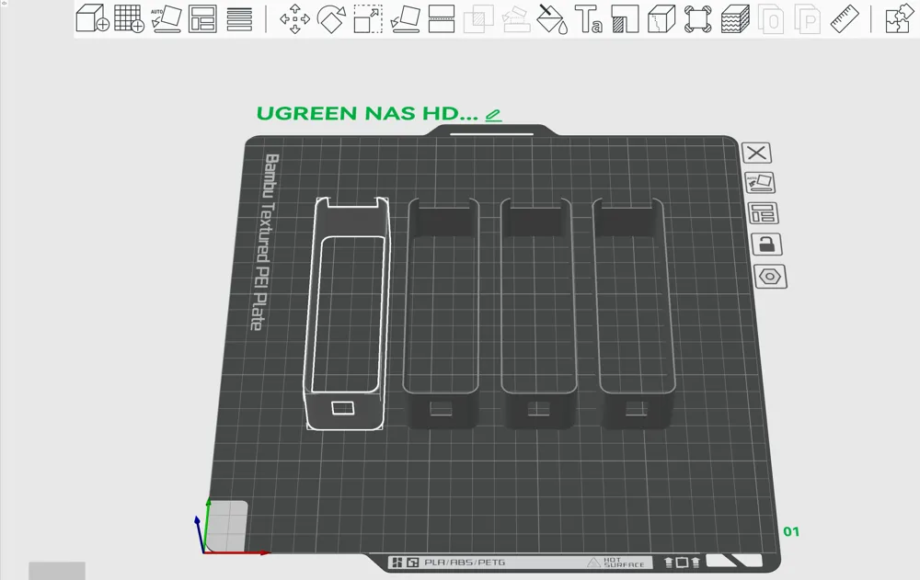The height and width of the screenshot is (580, 920).
Task: Open Support Painting hatched overhang tool
Action: [x=625, y=18]
